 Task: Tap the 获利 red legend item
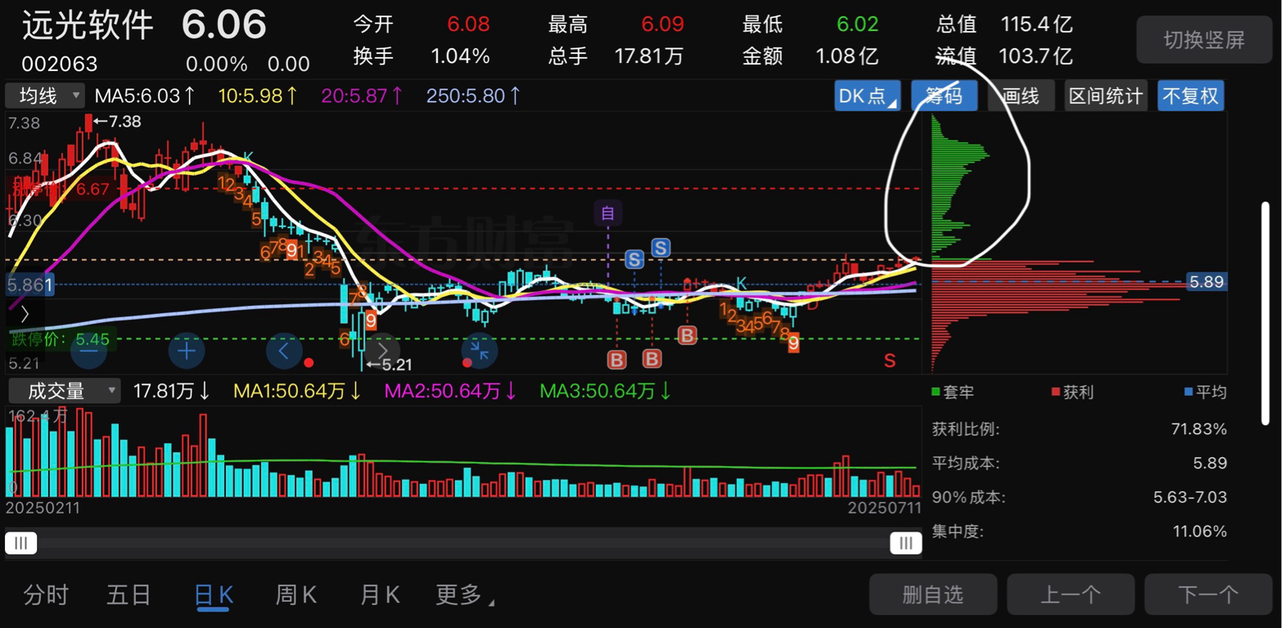click(1072, 392)
